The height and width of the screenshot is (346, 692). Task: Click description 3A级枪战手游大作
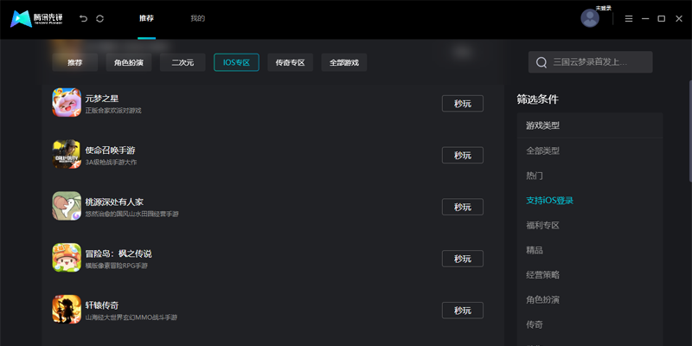coord(112,163)
